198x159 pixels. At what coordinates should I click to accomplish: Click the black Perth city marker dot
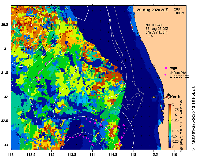169,95
